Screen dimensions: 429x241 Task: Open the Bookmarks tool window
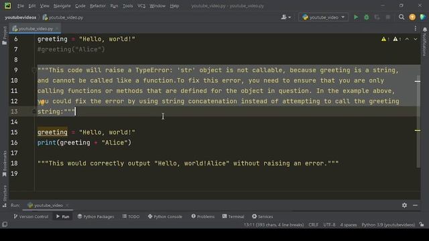click(5, 164)
